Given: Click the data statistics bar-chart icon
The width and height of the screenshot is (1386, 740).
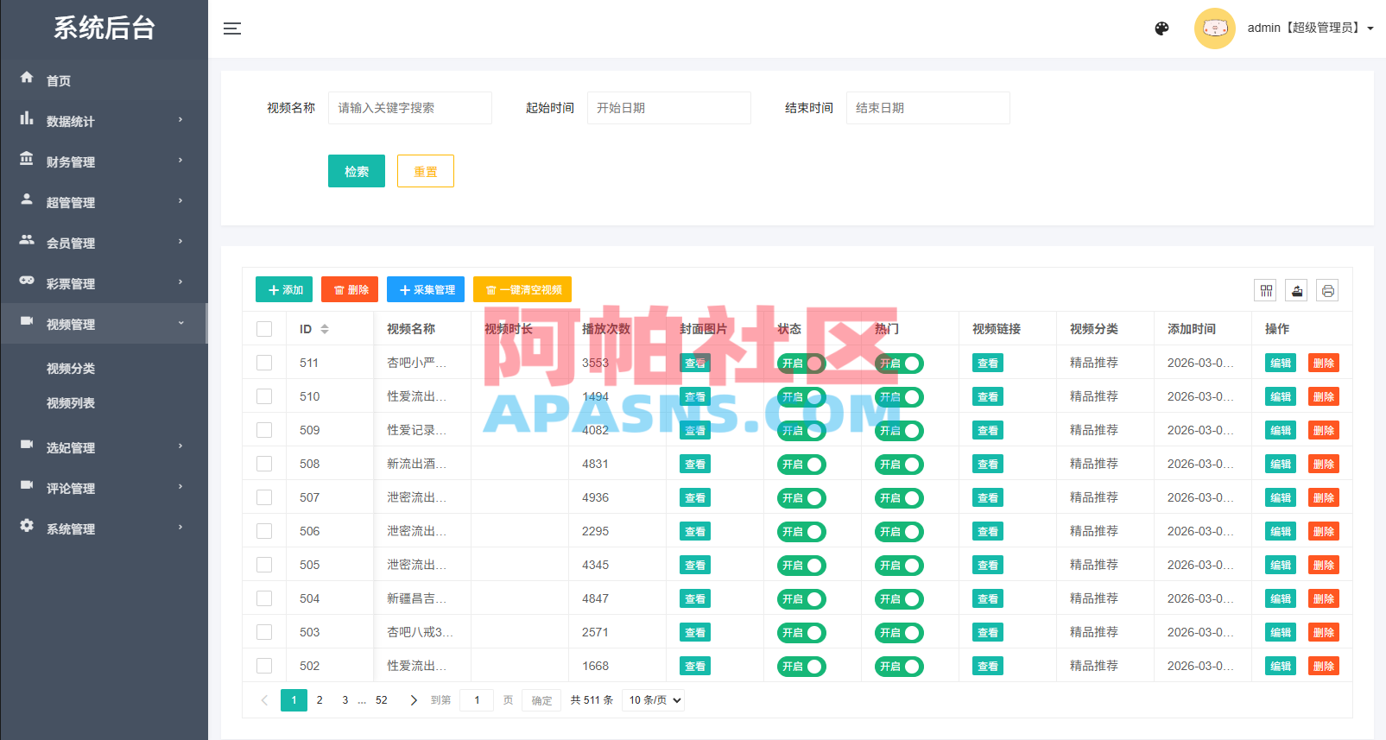Looking at the screenshot, I should point(27,118).
